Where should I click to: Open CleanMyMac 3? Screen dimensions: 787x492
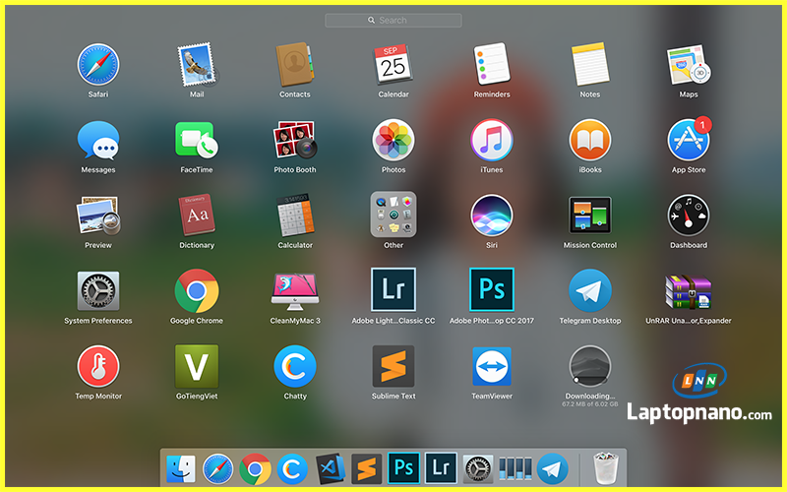(295, 291)
